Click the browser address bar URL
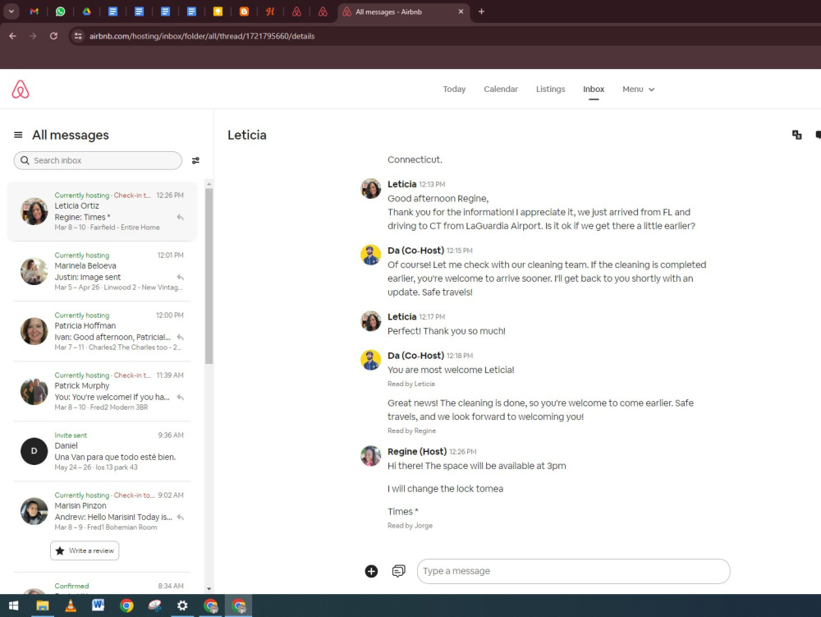 (202, 36)
